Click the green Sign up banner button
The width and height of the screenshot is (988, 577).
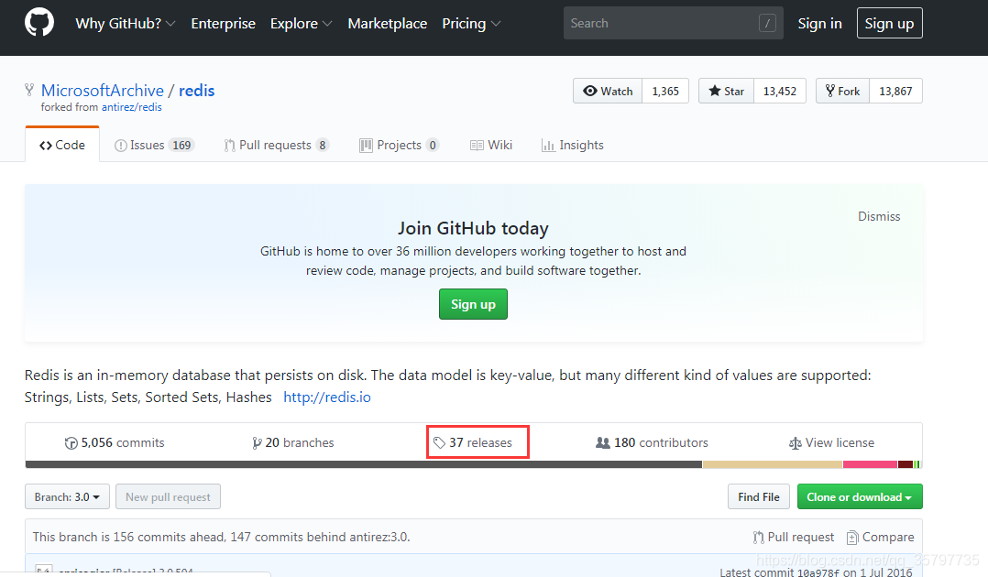pos(473,304)
